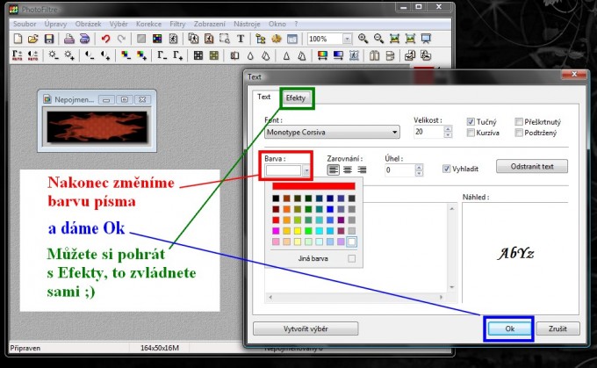The image size is (597, 368).
Task: Click the Zoom out magnifier icon
Action: point(378,39)
